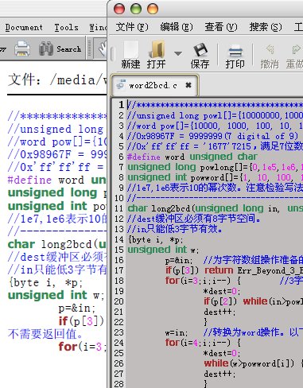The height and width of the screenshot is (388, 303).
Task: Close the word2bcd.c tab
Action: [x=188, y=85]
